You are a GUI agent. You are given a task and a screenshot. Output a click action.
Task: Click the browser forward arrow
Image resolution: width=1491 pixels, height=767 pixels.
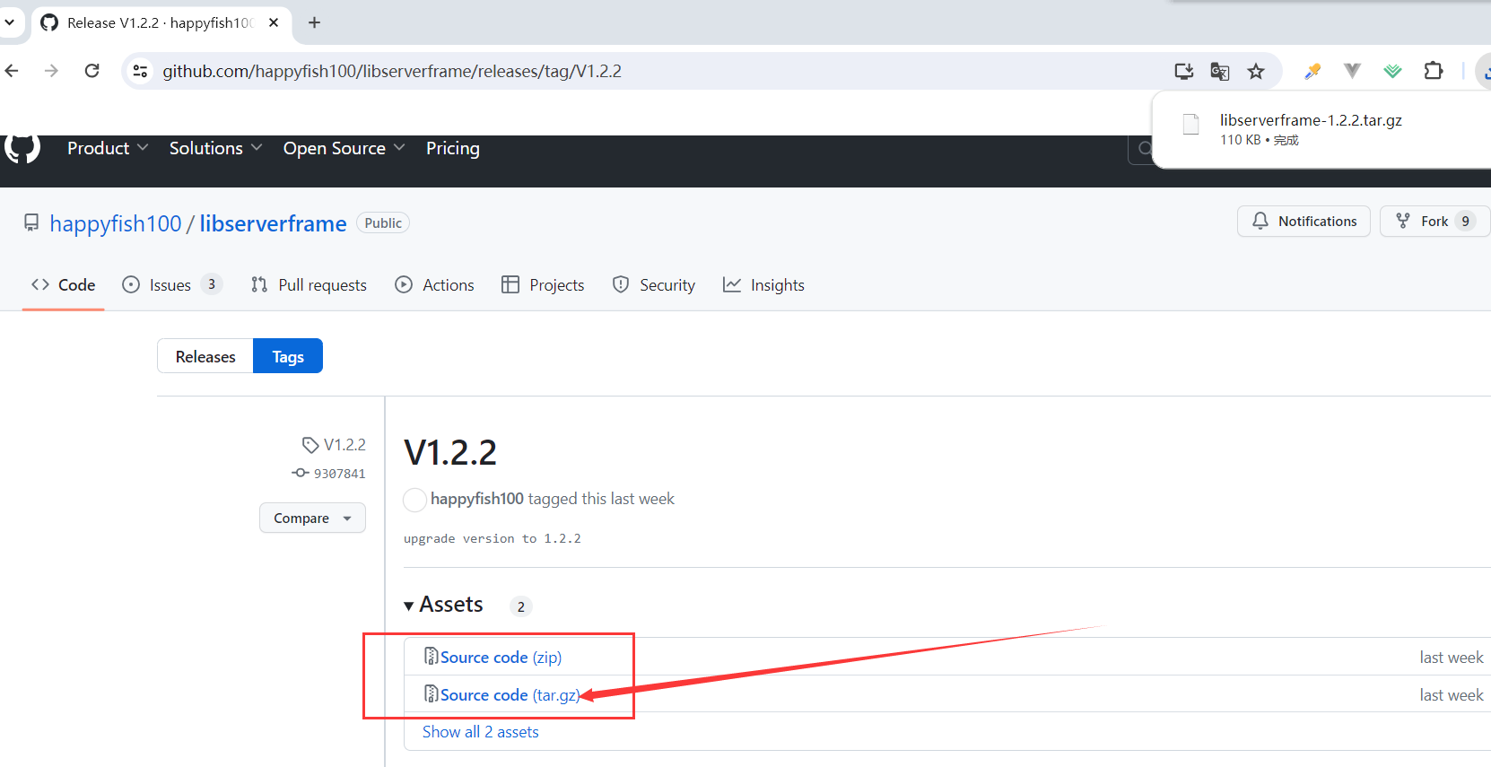51,71
